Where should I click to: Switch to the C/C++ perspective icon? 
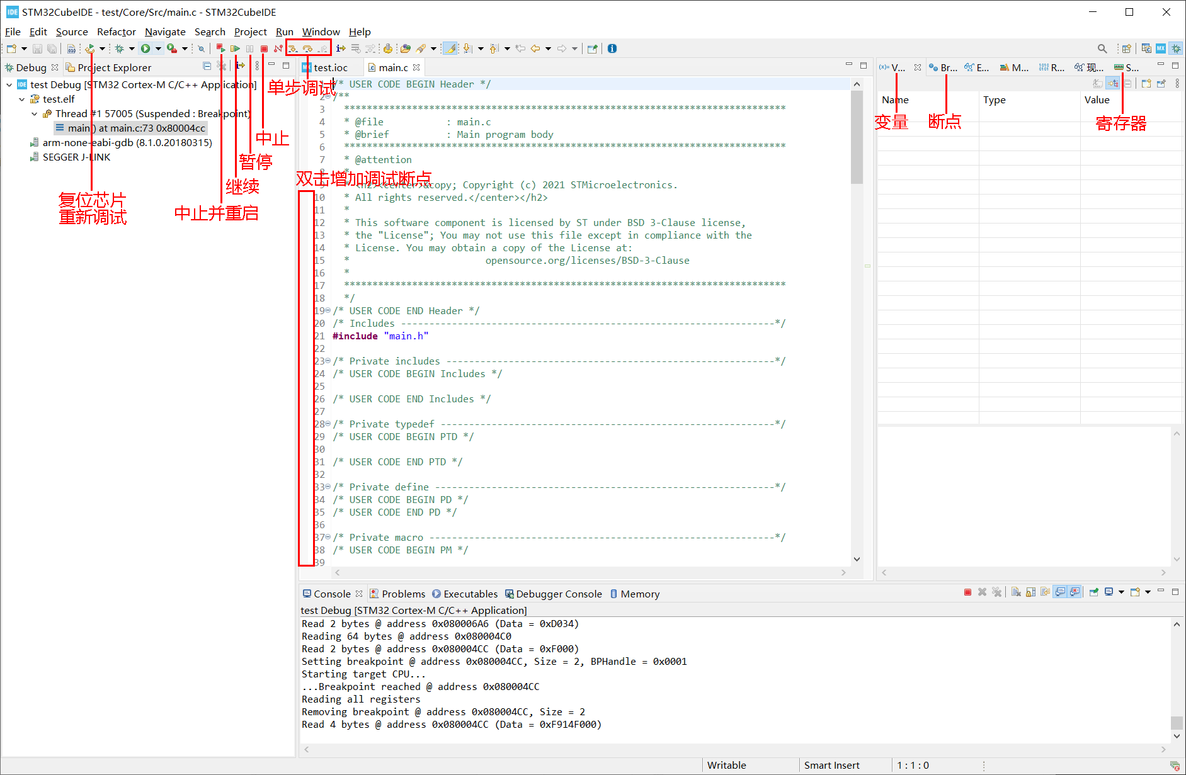(x=1146, y=48)
